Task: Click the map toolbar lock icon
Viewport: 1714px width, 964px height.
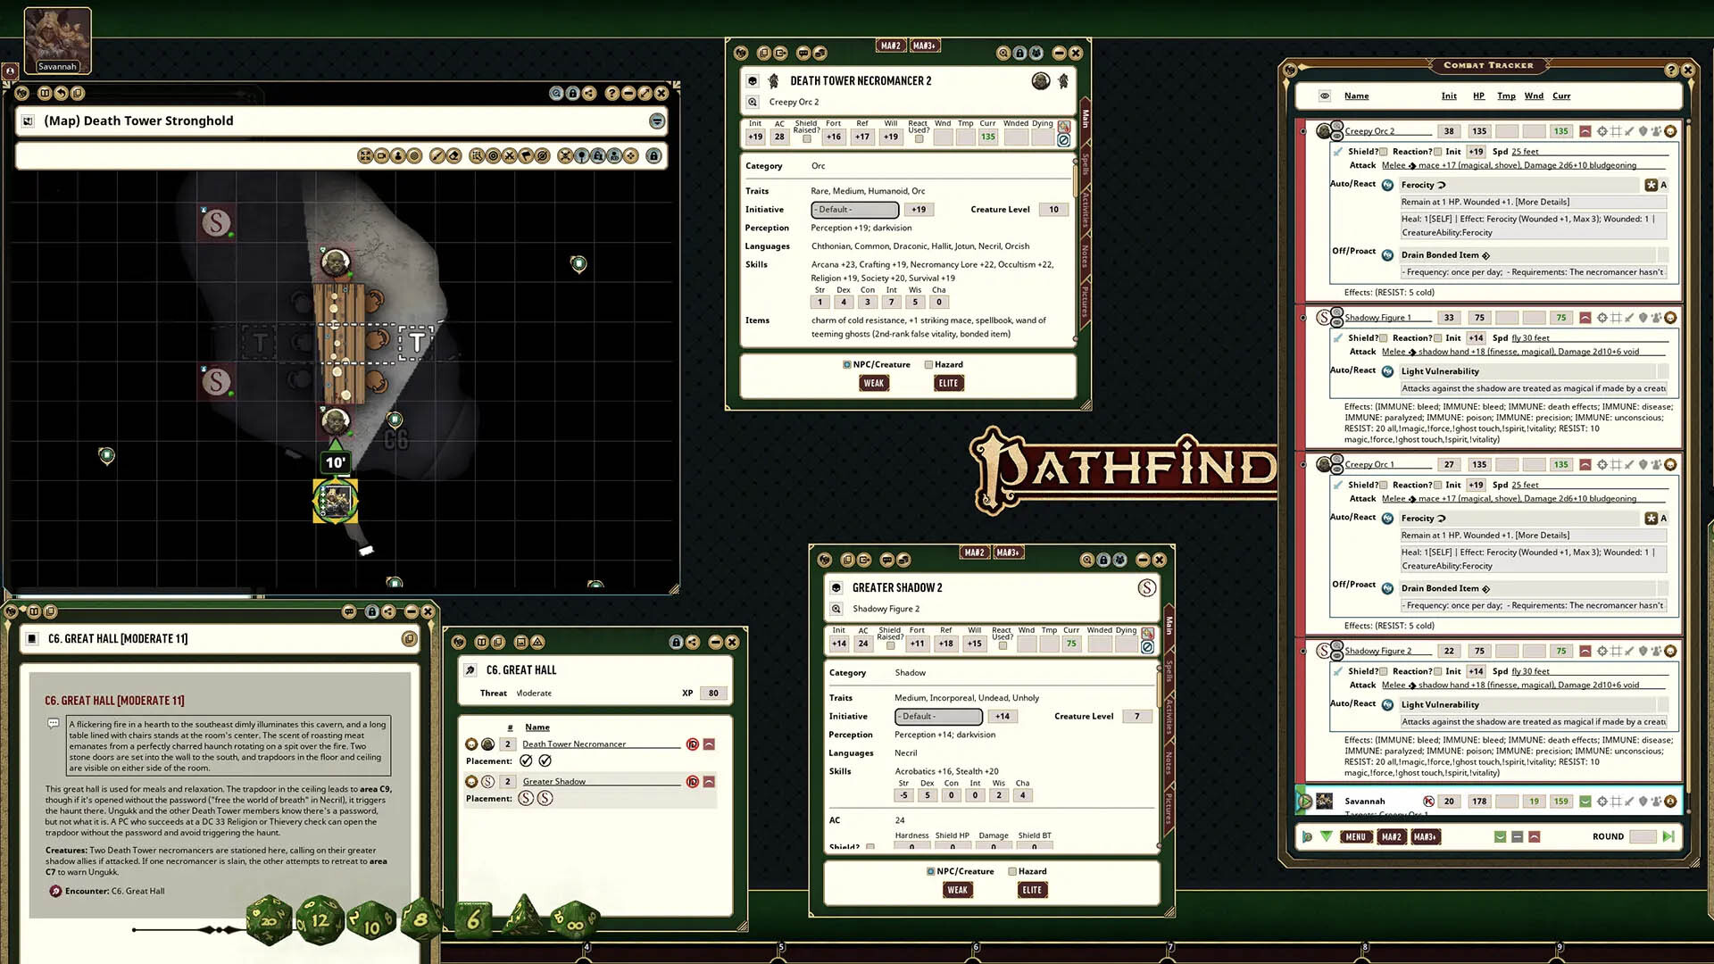Action: [x=653, y=156]
